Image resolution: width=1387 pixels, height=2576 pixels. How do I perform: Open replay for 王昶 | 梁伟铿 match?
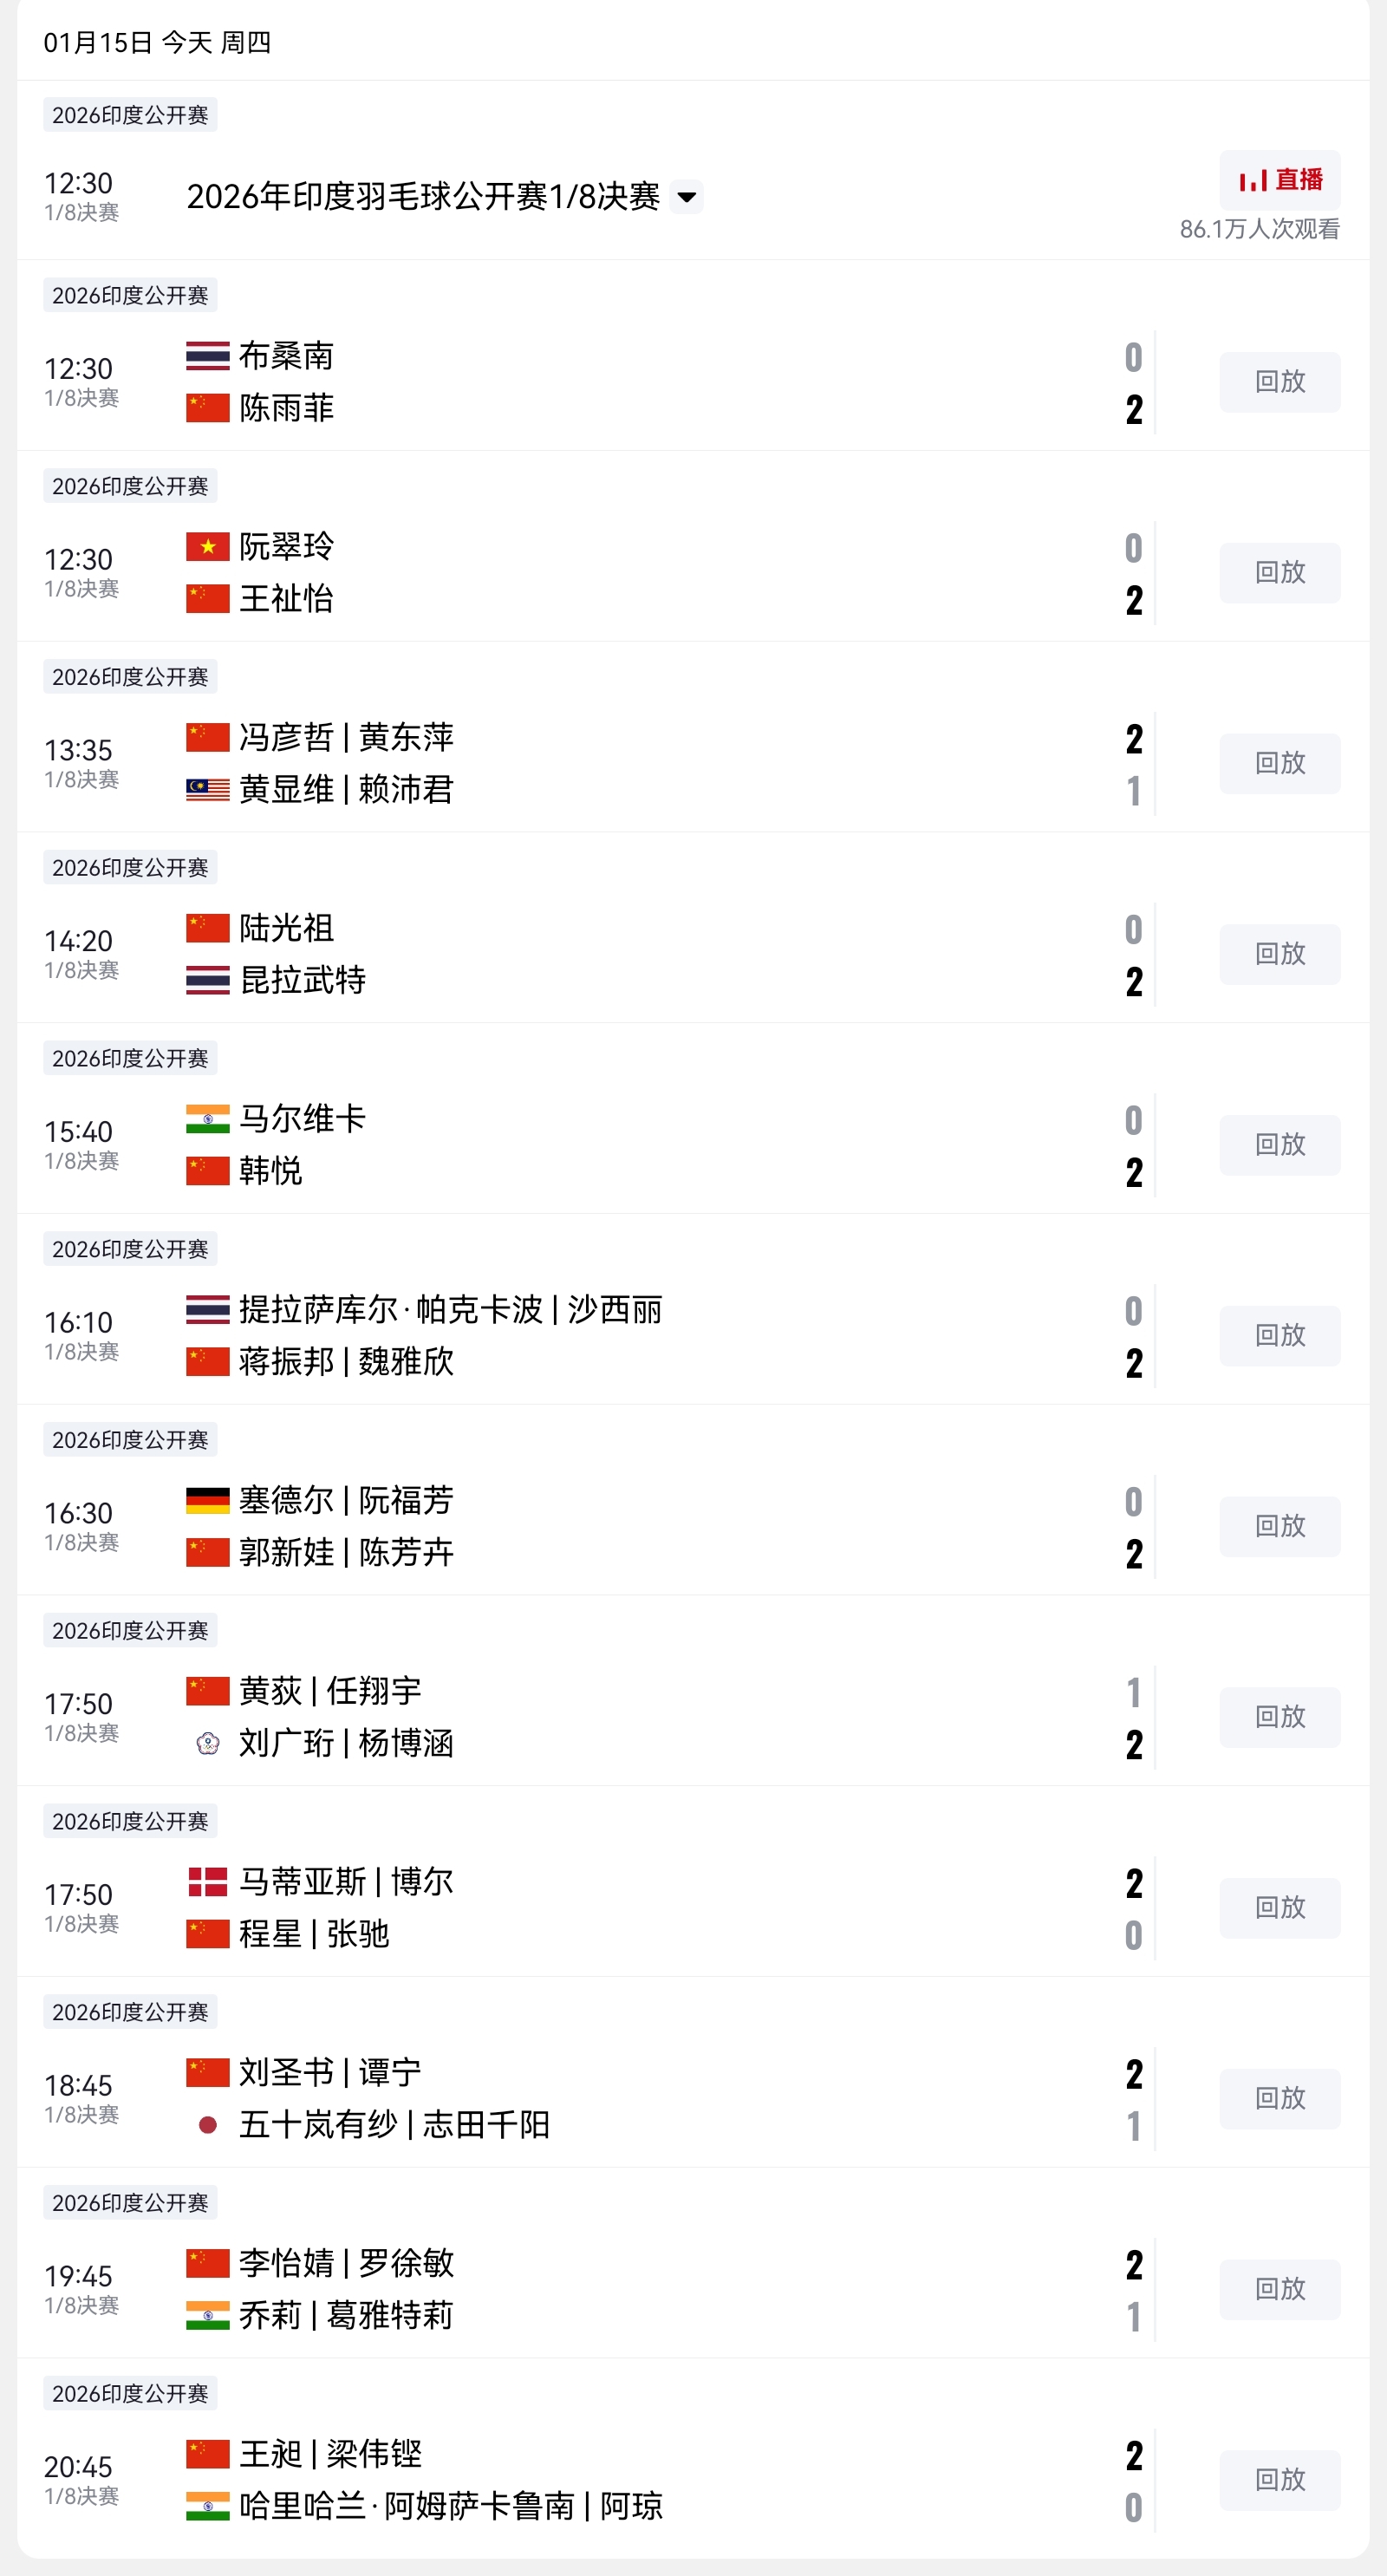pos(1279,2480)
